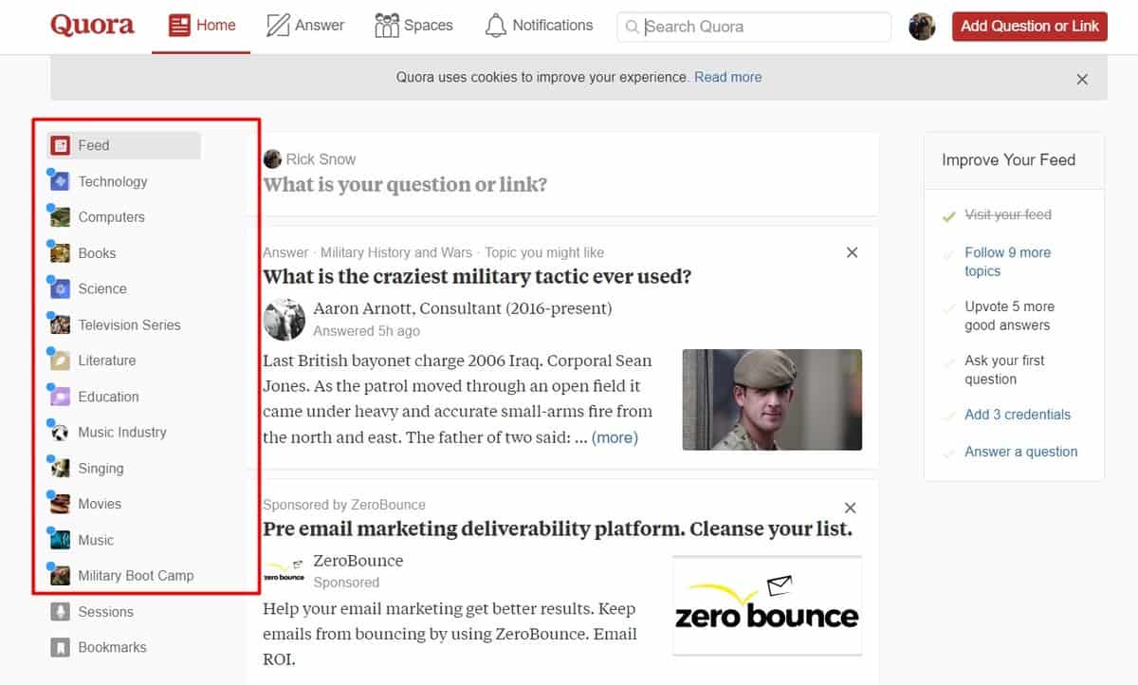Click the Television Series topic icon

61,324
